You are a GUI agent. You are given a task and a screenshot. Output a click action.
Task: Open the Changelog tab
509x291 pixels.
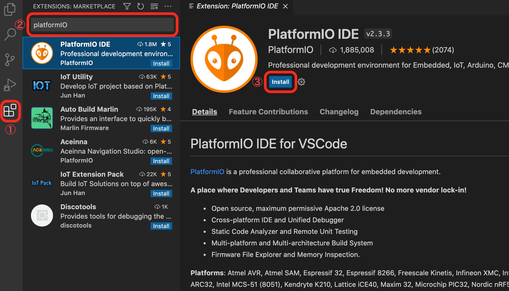pos(339,112)
